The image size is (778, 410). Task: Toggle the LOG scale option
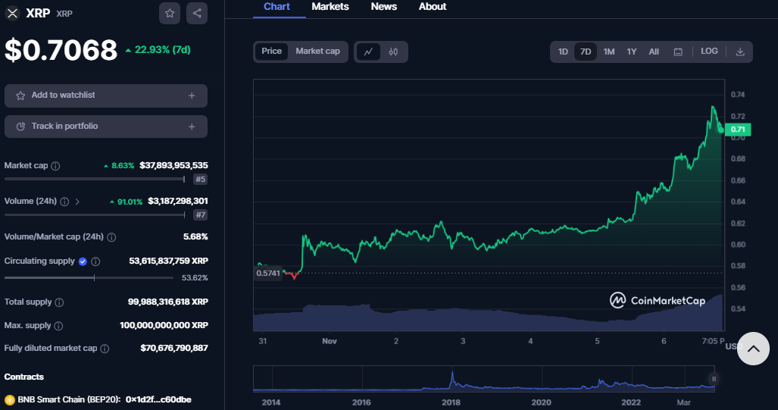(x=709, y=52)
